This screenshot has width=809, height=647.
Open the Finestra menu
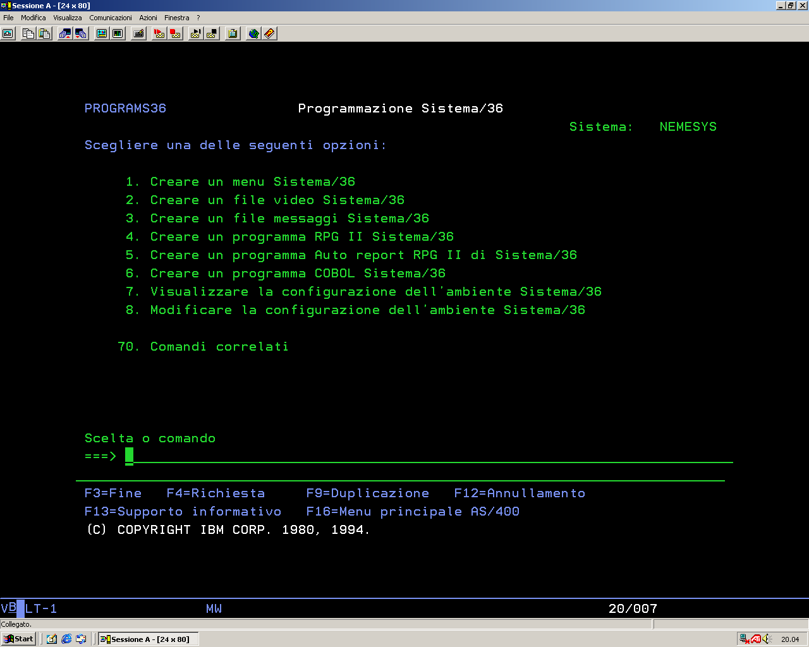click(x=177, y=18)
